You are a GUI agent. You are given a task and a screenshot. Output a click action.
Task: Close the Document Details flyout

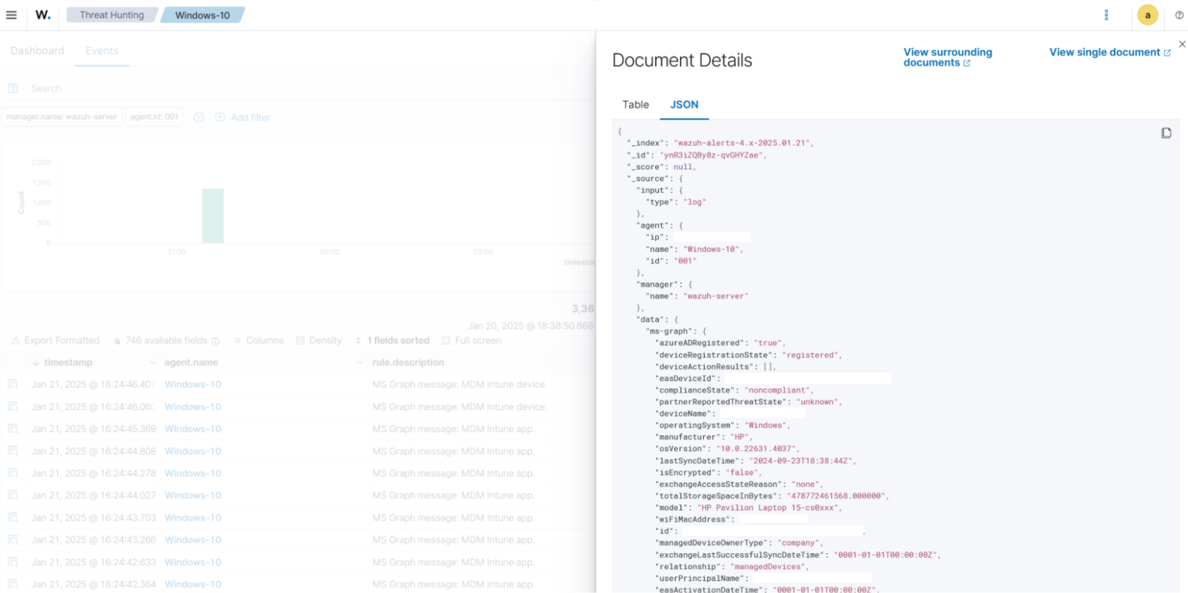pyautogui.click(x=1181, y=44)
